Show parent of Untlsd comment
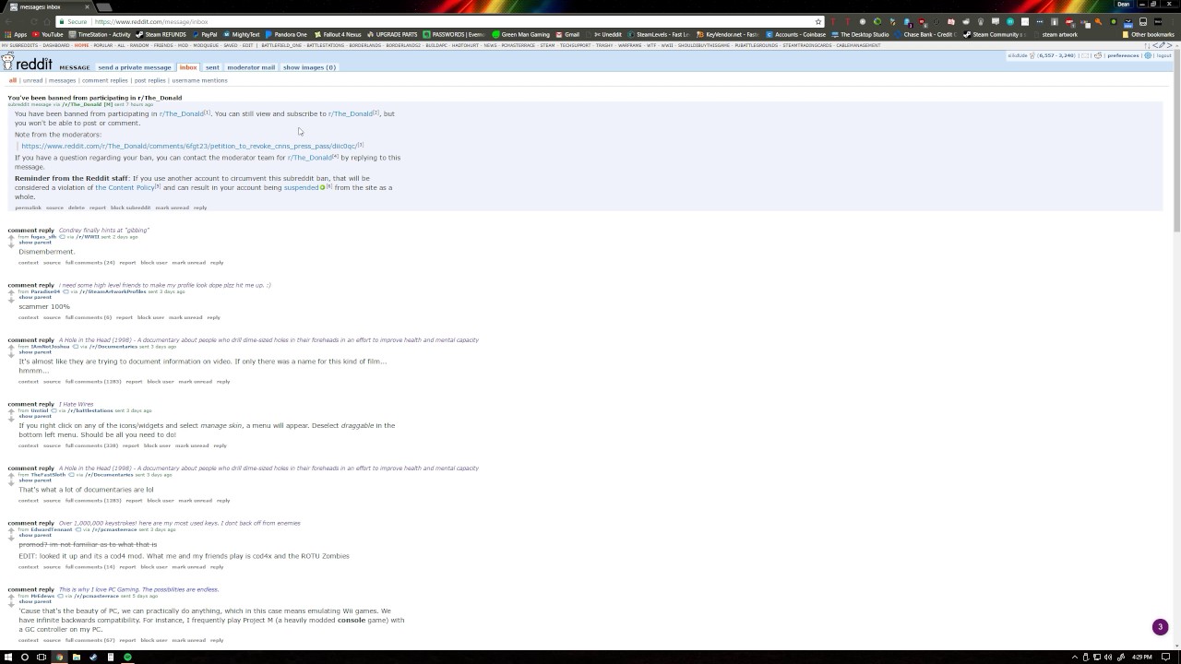The height and width of the screenshot is (664, 1181). click(35, 416)
